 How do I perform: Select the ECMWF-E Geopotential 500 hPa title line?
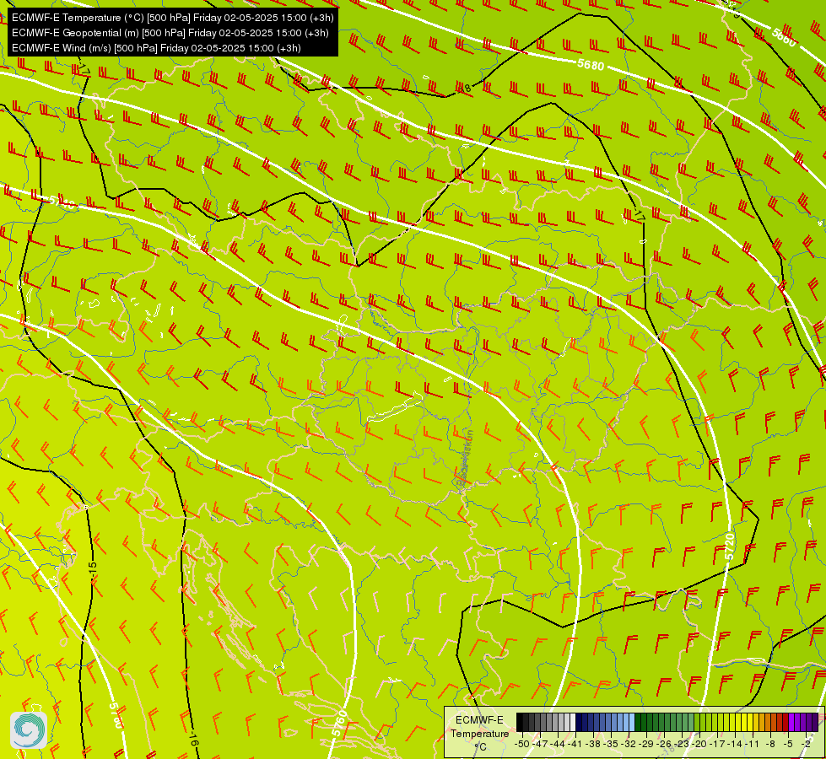pyautogui.click(x=170, y=33)
